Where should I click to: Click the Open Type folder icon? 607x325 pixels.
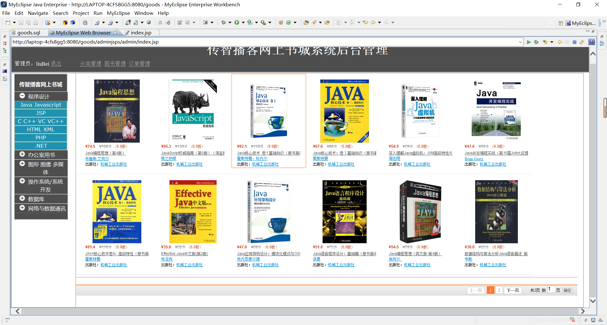306,22
